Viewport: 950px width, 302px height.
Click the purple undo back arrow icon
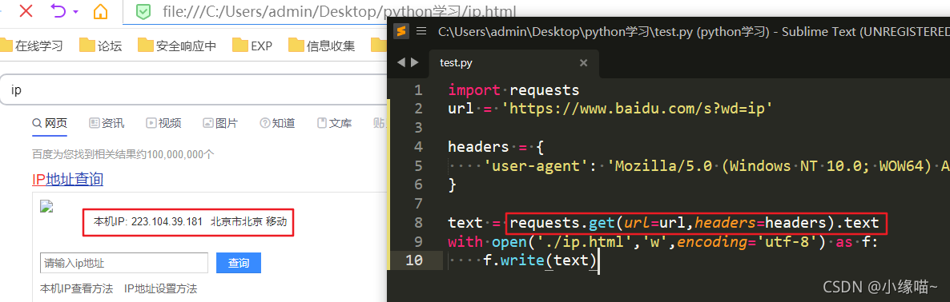[58, 10]
